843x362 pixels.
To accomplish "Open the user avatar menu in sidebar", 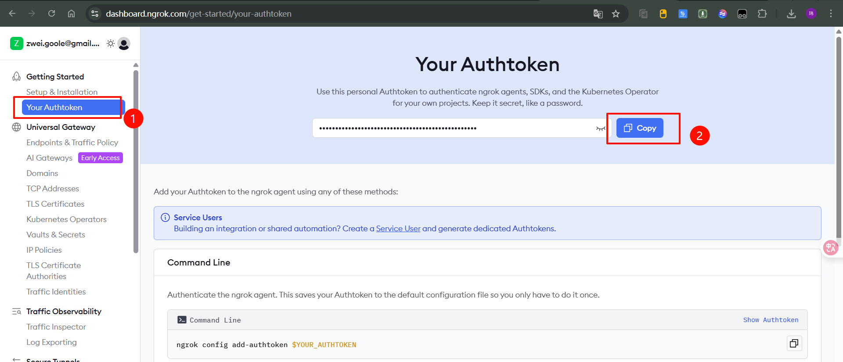I will (x=124, y=43).
